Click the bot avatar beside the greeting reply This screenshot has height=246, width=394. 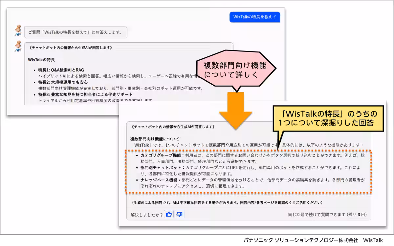[18, 31]
